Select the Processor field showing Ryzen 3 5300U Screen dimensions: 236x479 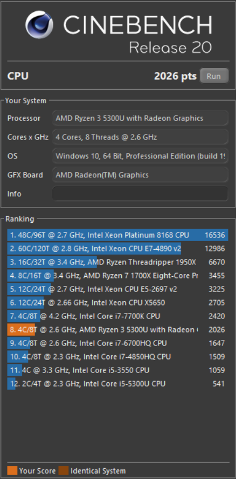pyautogui.click(x=140, y=118)
